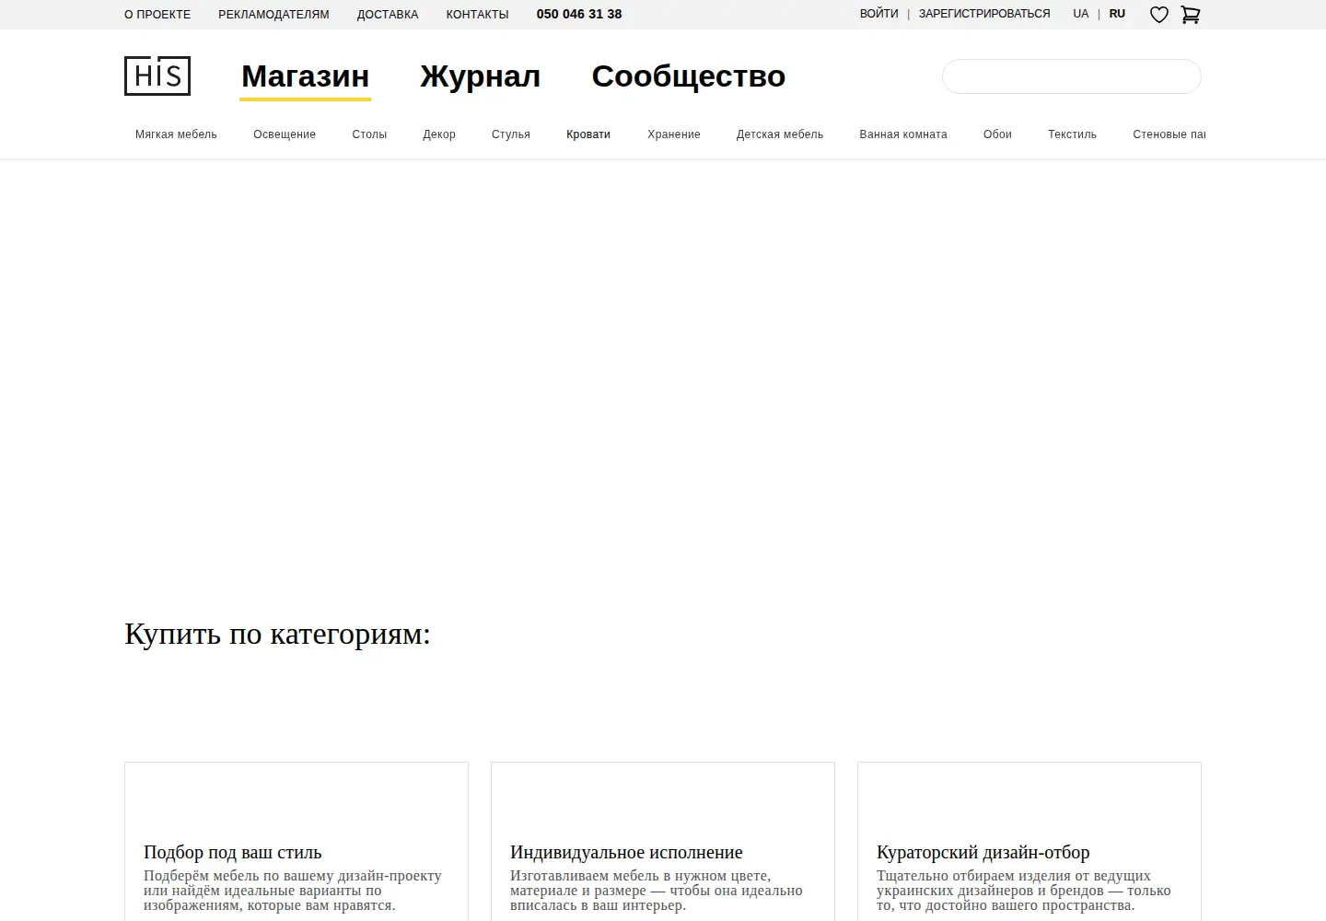Select Хранение category
Image resolution: width=1326 pixels, height=921 pixels.
tap(674, 134)
